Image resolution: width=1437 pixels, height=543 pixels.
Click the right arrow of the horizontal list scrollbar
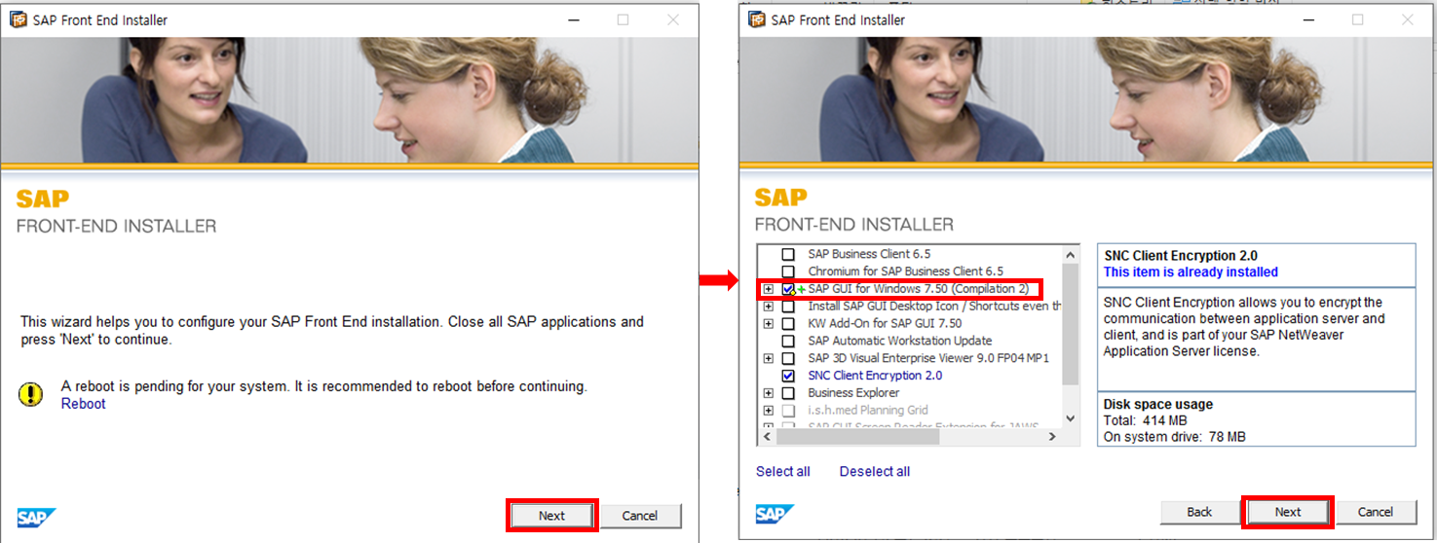[x=1052, y=438]
